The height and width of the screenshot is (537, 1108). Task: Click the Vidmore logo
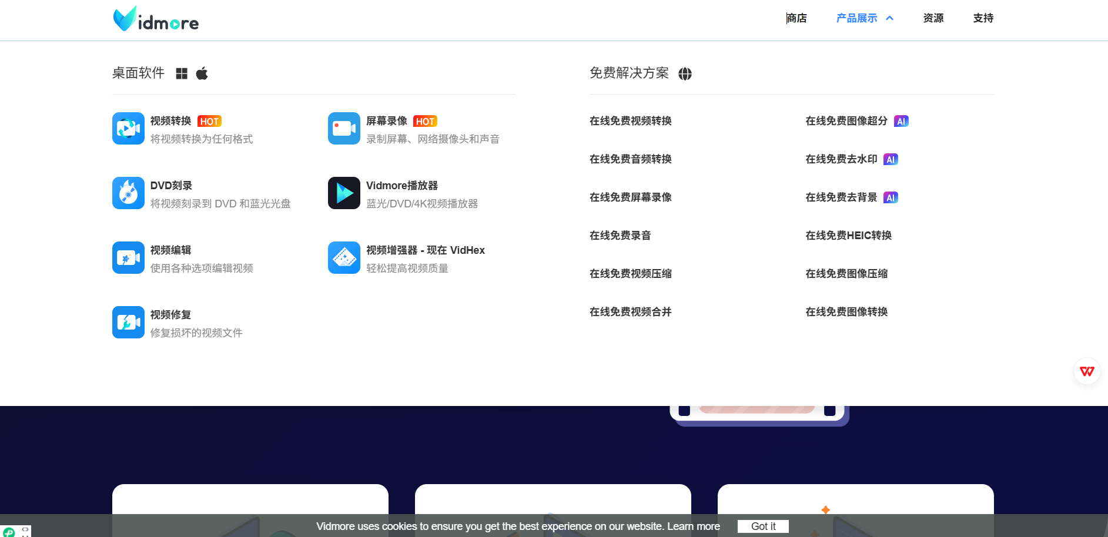(156, 19)
